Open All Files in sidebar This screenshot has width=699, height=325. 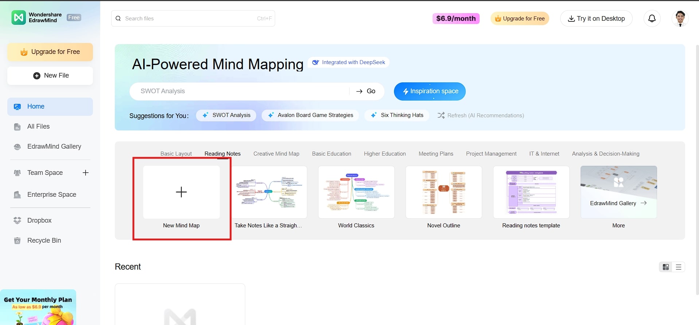tap(50, 127)
